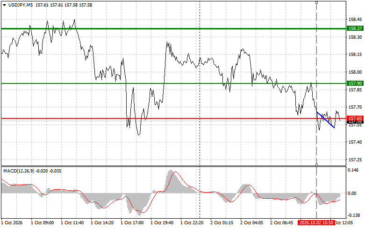This screenshot has width=365, height=228.
Task: Select the 2 Oct 01:15 time axis label
Action: tap(222, 223)
